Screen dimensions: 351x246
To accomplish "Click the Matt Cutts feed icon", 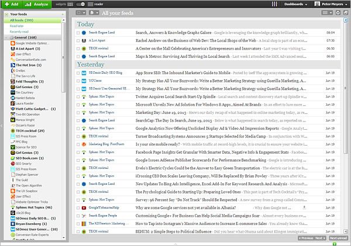I will tap(12, 109).
